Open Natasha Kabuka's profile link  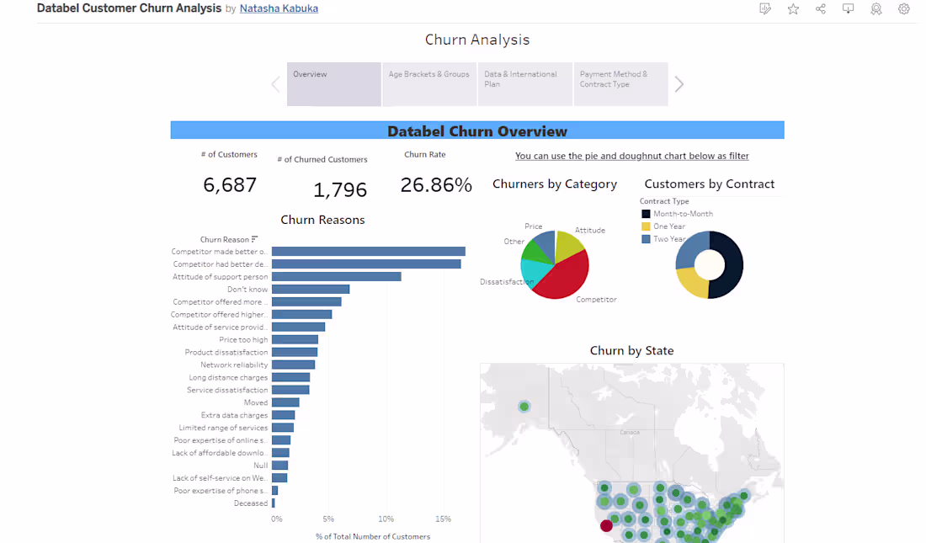(x=279, y=8)
